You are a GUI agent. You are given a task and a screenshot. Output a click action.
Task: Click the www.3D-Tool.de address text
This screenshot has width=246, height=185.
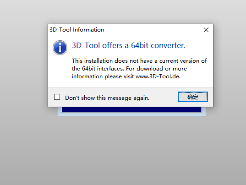click(158, 76)
